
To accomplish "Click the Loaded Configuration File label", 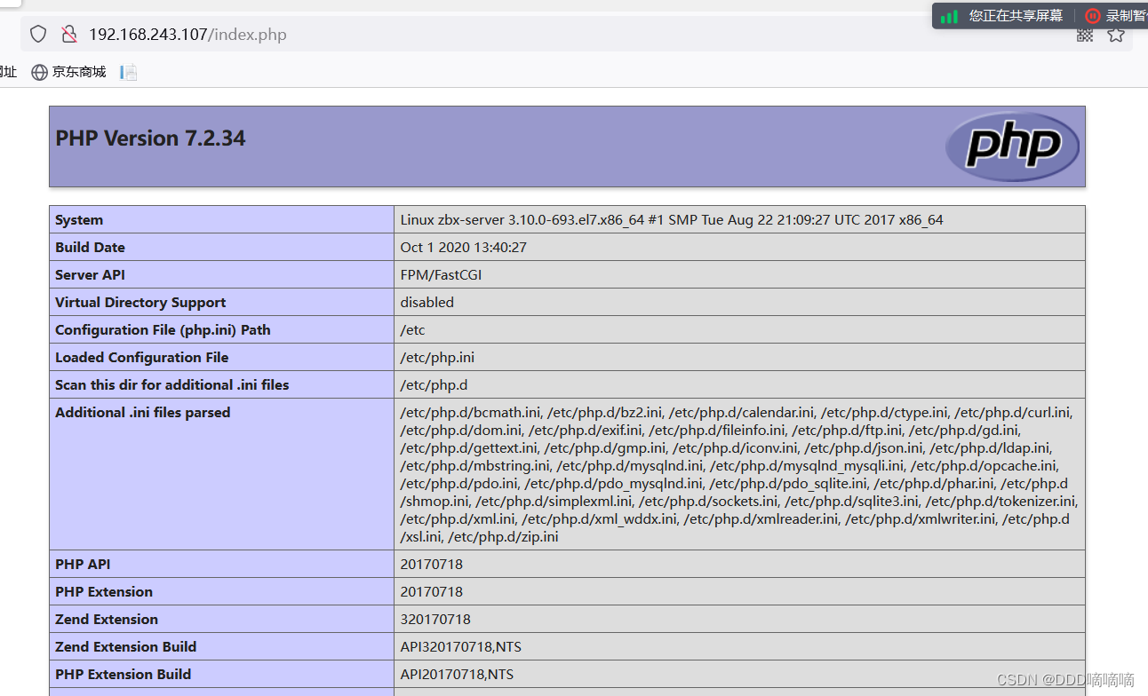I will tap(142, 358).
